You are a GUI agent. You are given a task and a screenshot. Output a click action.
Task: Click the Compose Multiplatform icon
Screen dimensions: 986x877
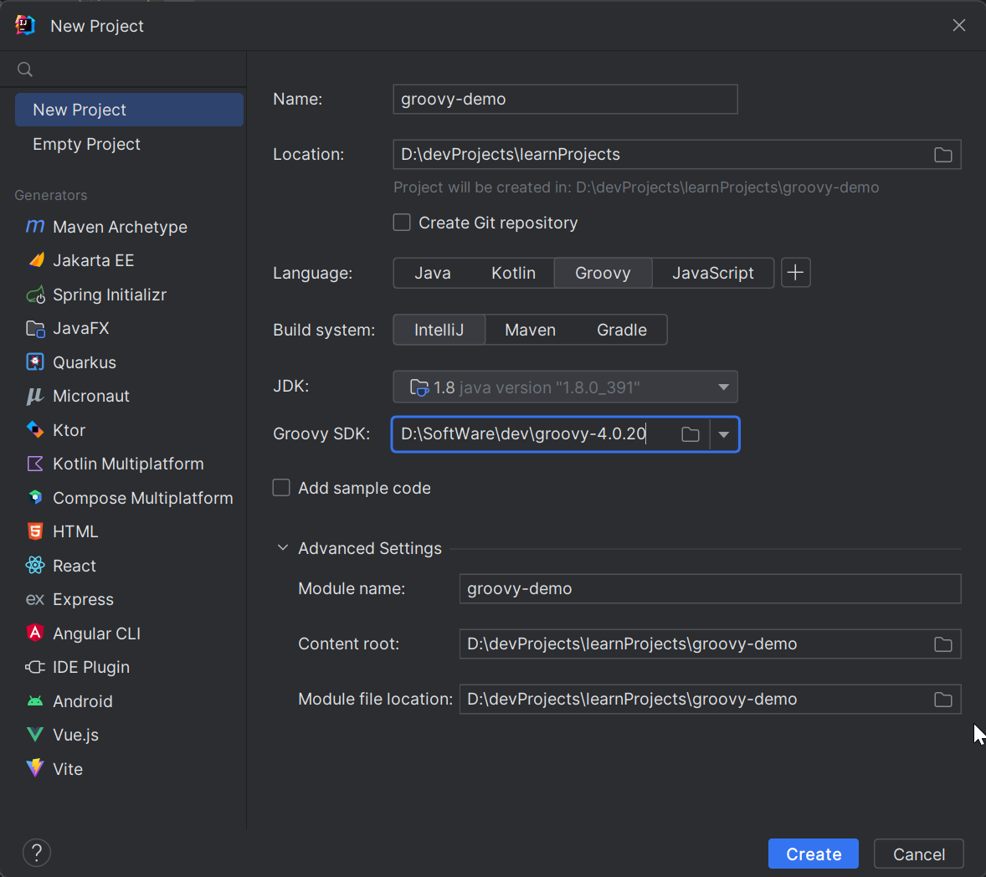click(x=35, y=497)
